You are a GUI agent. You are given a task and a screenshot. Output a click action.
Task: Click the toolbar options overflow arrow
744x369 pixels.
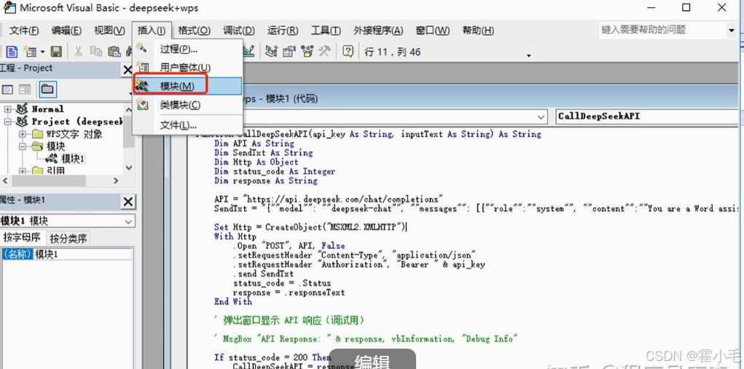pos(529,56)
